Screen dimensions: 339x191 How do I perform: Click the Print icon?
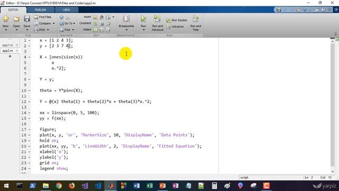click(36, 30)
